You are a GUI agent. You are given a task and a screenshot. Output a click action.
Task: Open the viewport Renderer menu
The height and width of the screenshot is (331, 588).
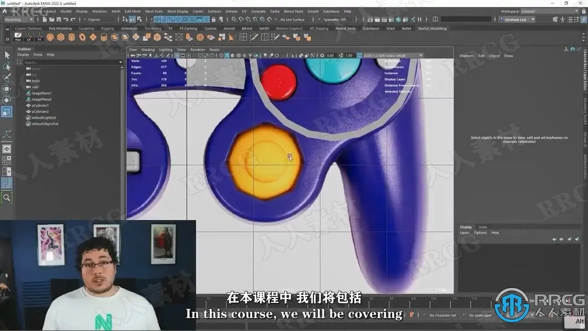click(198, 50)
